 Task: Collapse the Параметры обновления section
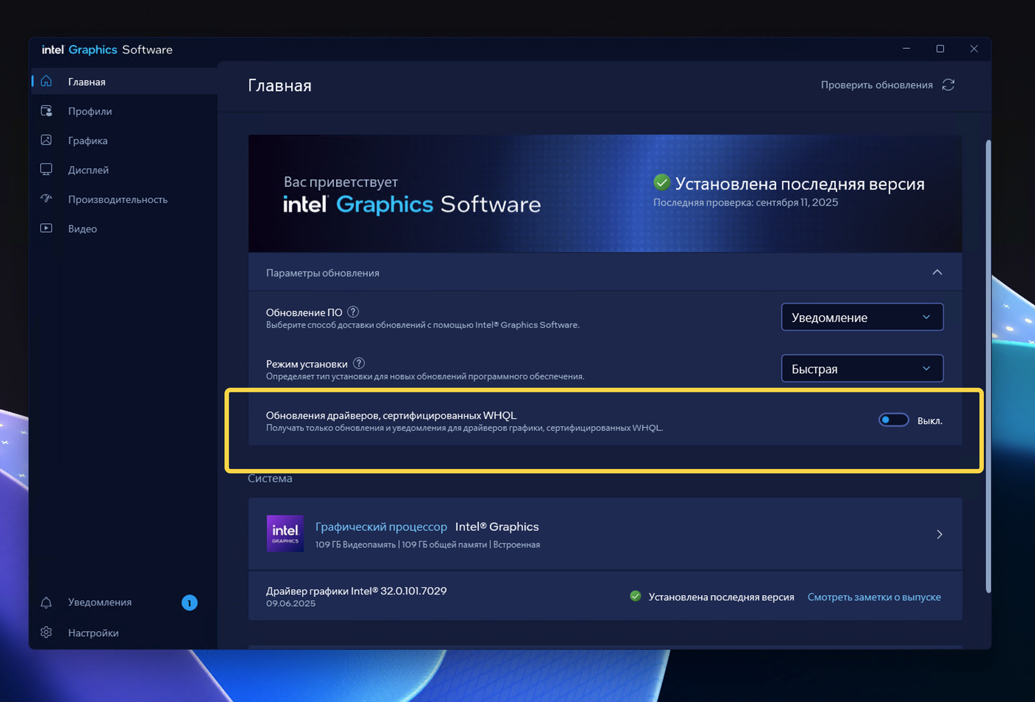point(937,272)
